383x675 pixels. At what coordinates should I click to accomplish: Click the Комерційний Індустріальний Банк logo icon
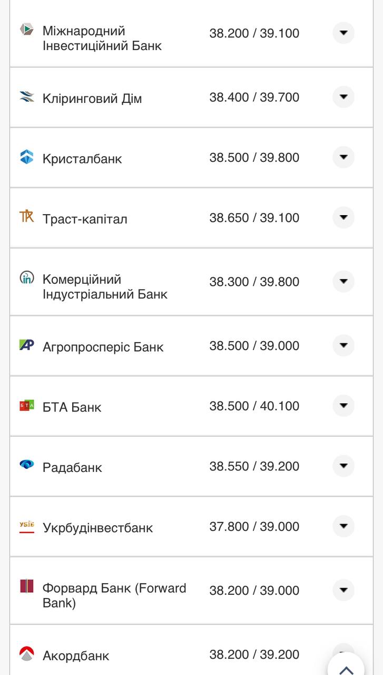27,277
